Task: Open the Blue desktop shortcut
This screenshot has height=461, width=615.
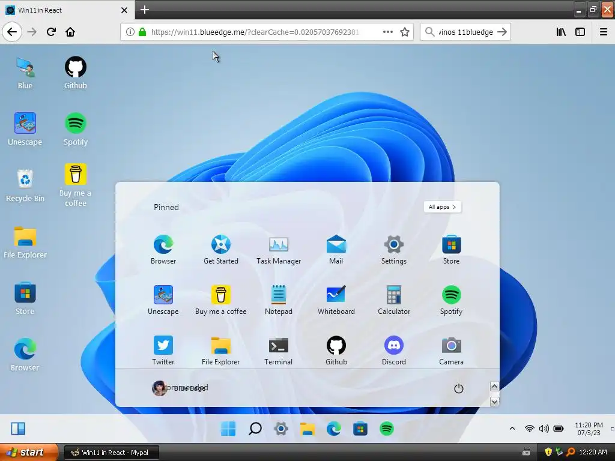Action: (x=25, y=73)
